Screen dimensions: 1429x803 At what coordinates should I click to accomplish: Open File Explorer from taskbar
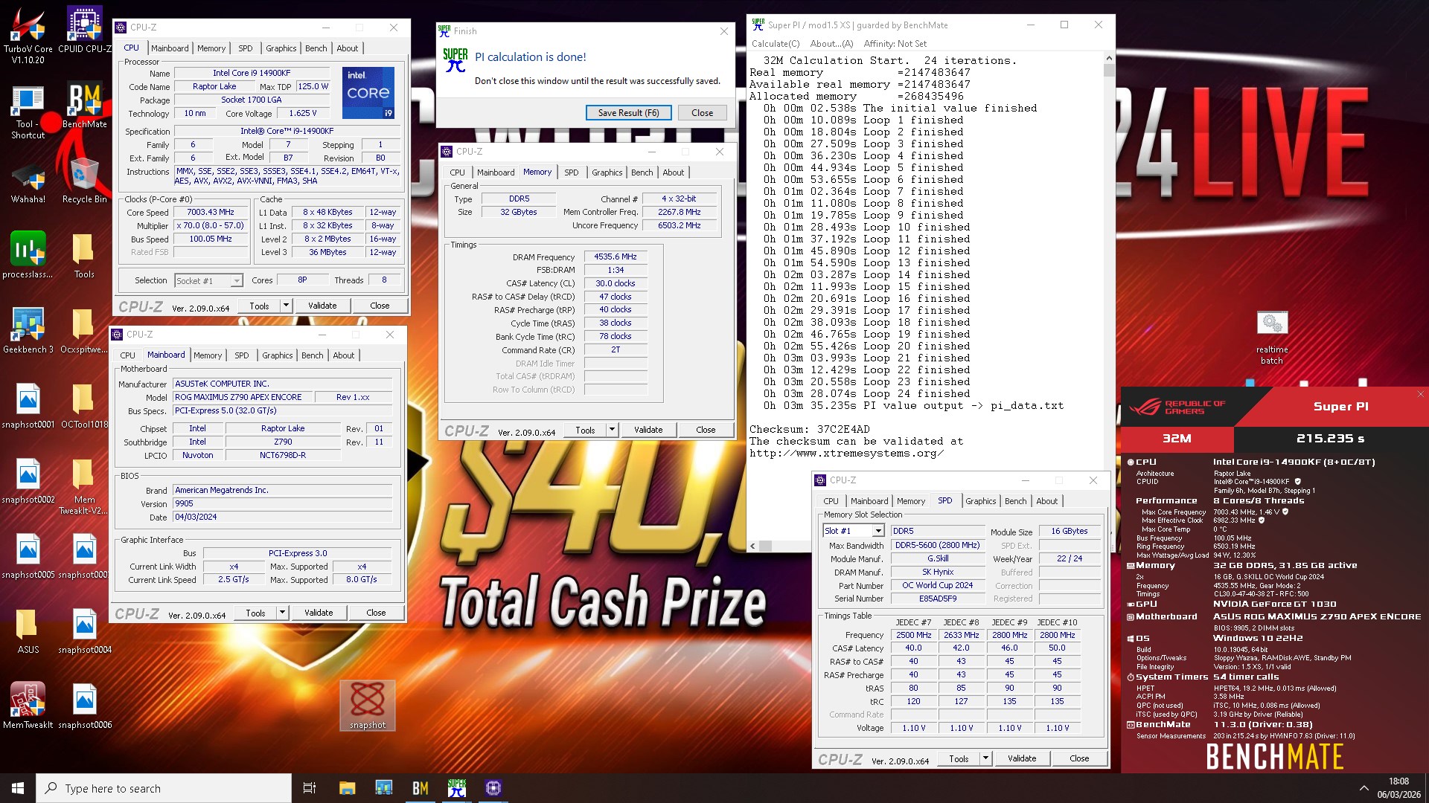pos(348,788)
